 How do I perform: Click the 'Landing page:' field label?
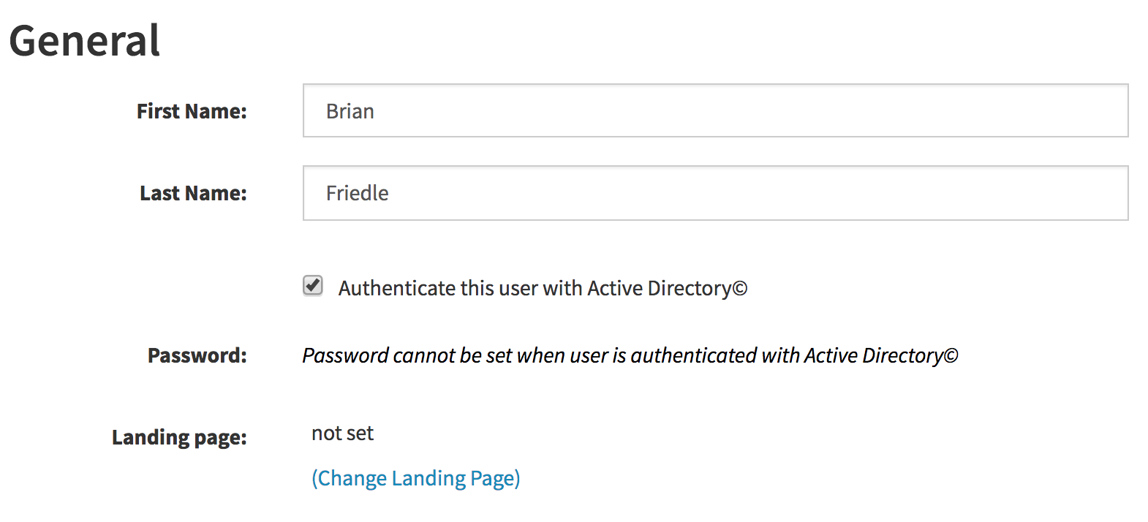click(179, 437)
